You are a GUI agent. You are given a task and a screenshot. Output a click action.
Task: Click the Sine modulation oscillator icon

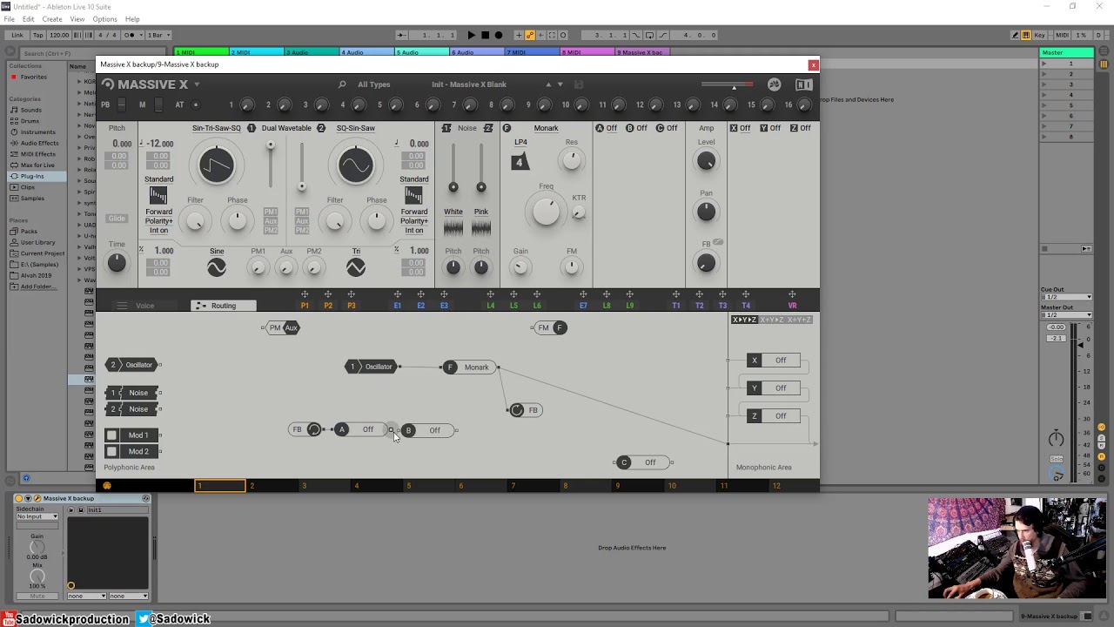tap(217, 268)
